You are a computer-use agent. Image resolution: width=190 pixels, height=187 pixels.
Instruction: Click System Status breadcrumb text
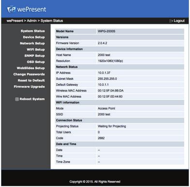[52, 21]
